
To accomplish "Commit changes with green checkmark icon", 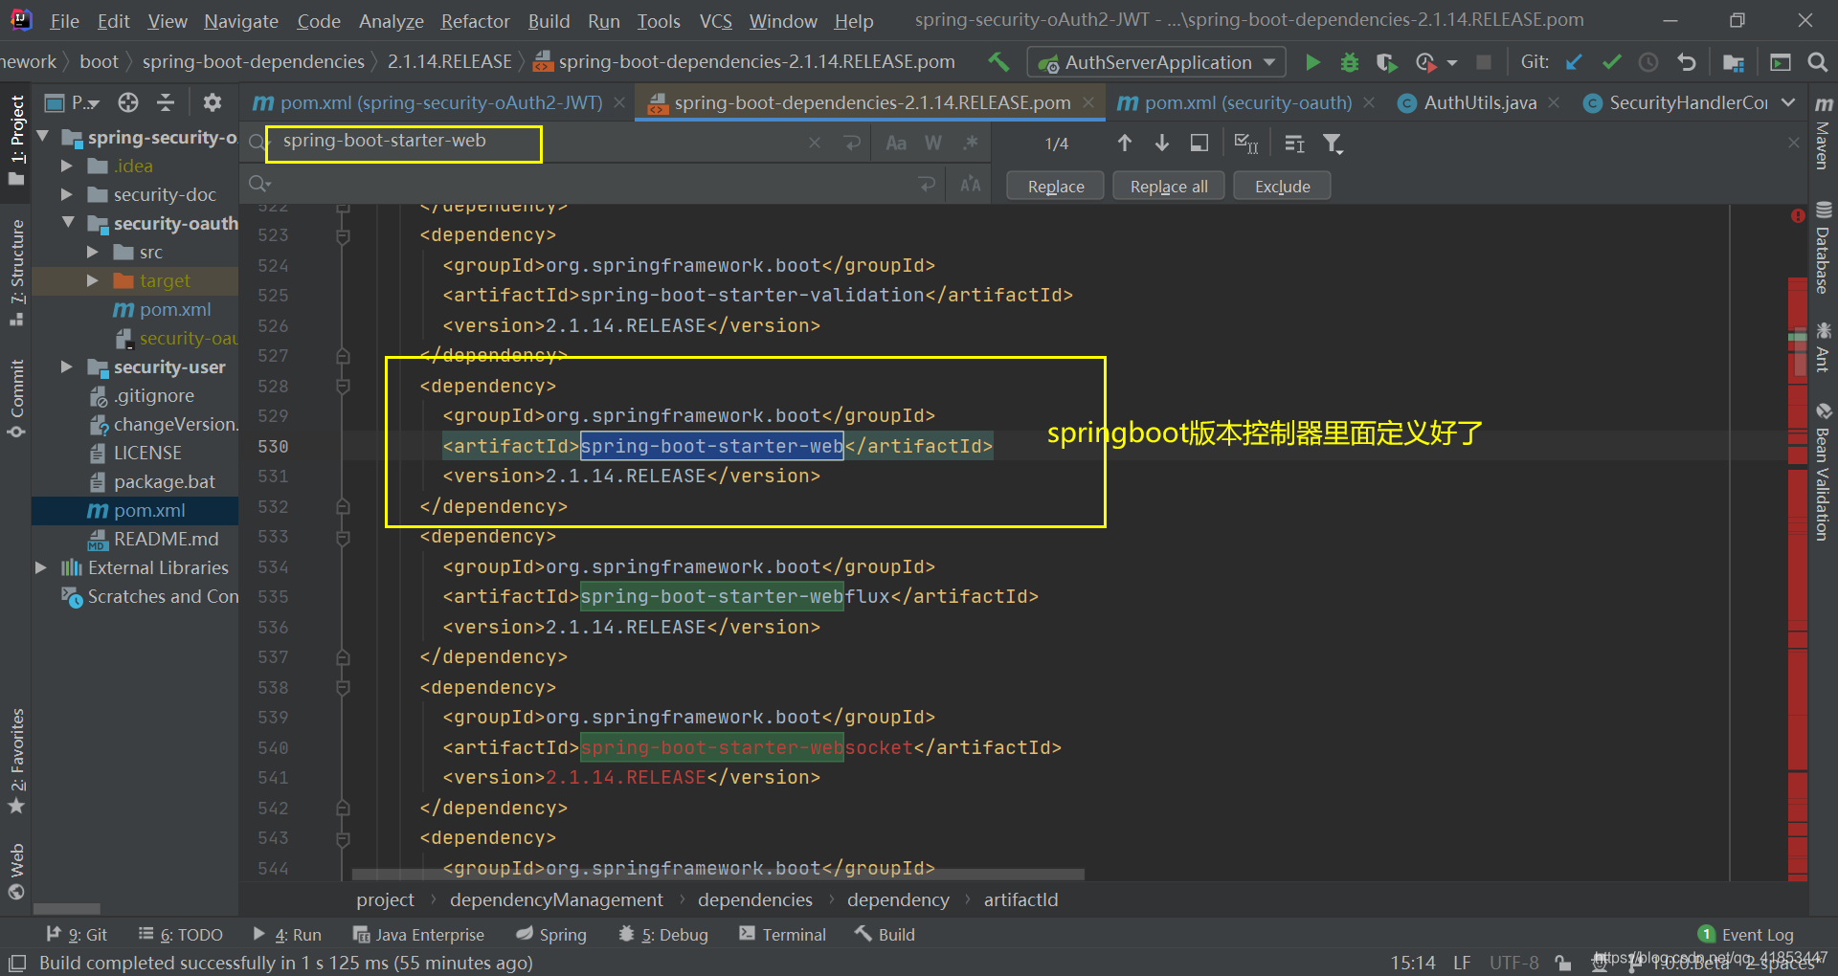I will tap(1611, 62).
